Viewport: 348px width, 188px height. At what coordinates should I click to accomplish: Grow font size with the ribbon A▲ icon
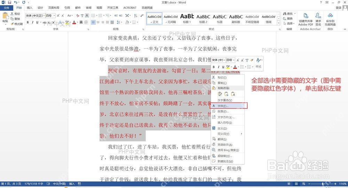point(58,16)
